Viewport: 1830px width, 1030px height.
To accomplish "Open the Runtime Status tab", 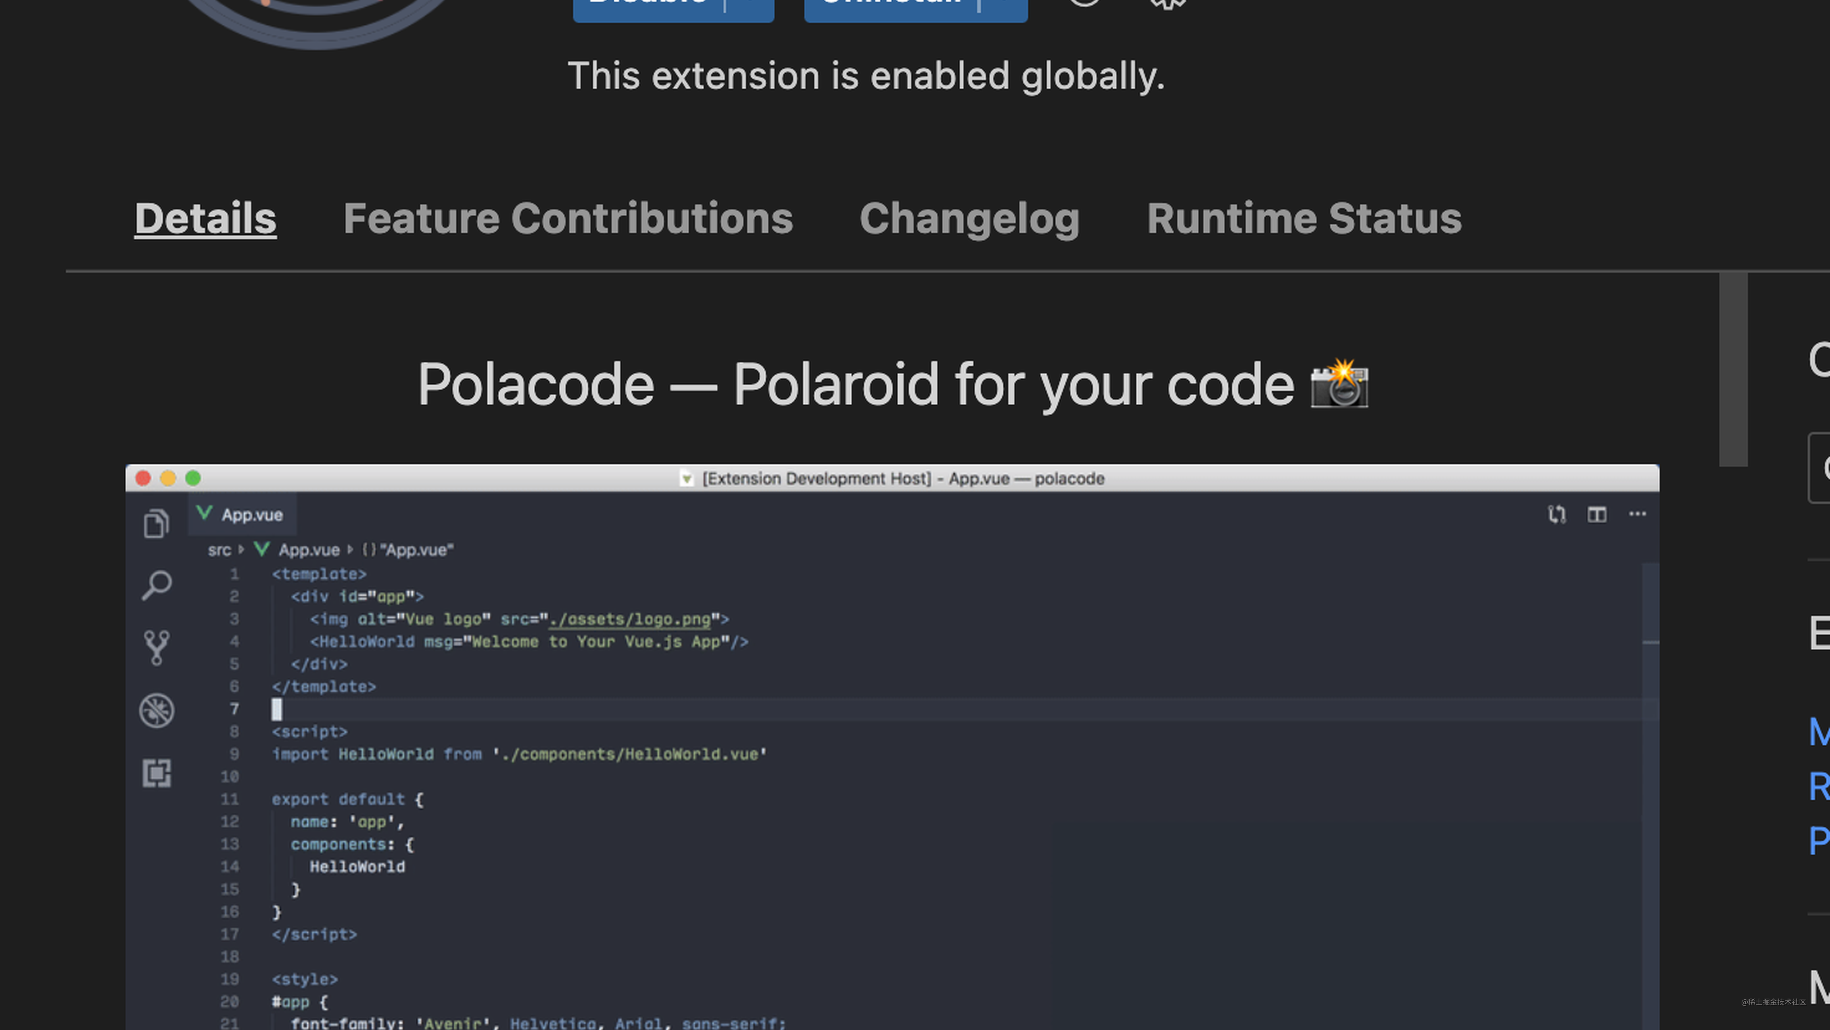I will pos(1304,218).
